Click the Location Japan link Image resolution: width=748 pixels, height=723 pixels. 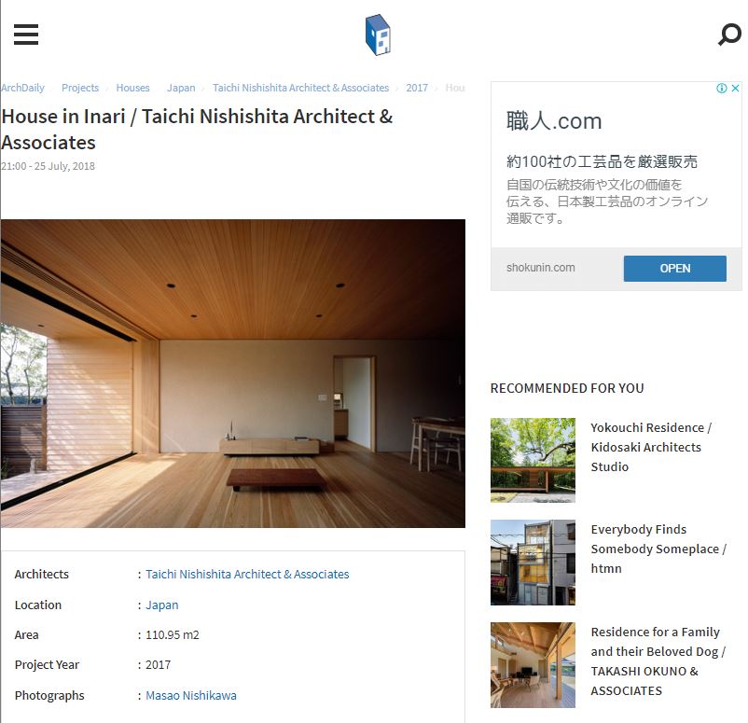click(x=161, y=605)
